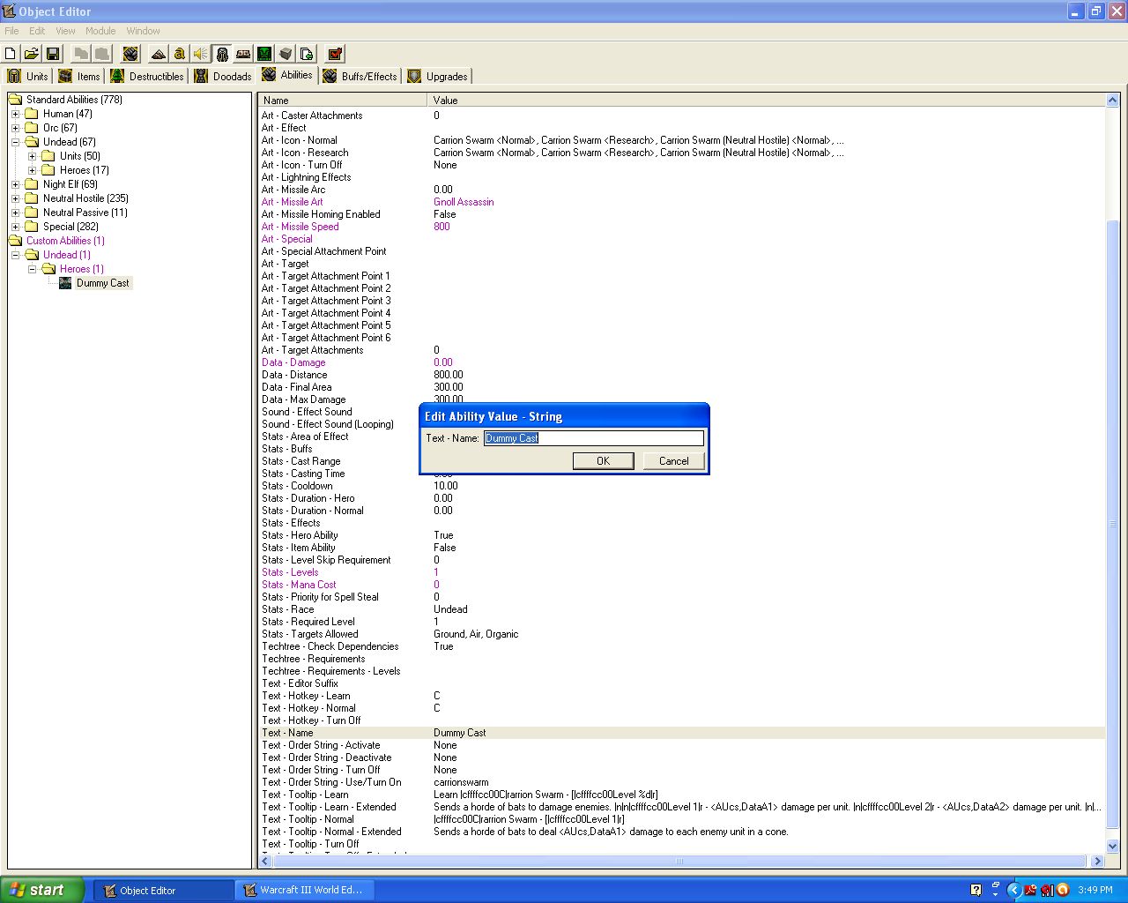Click the Save floppy disk icon

[52, 54]
